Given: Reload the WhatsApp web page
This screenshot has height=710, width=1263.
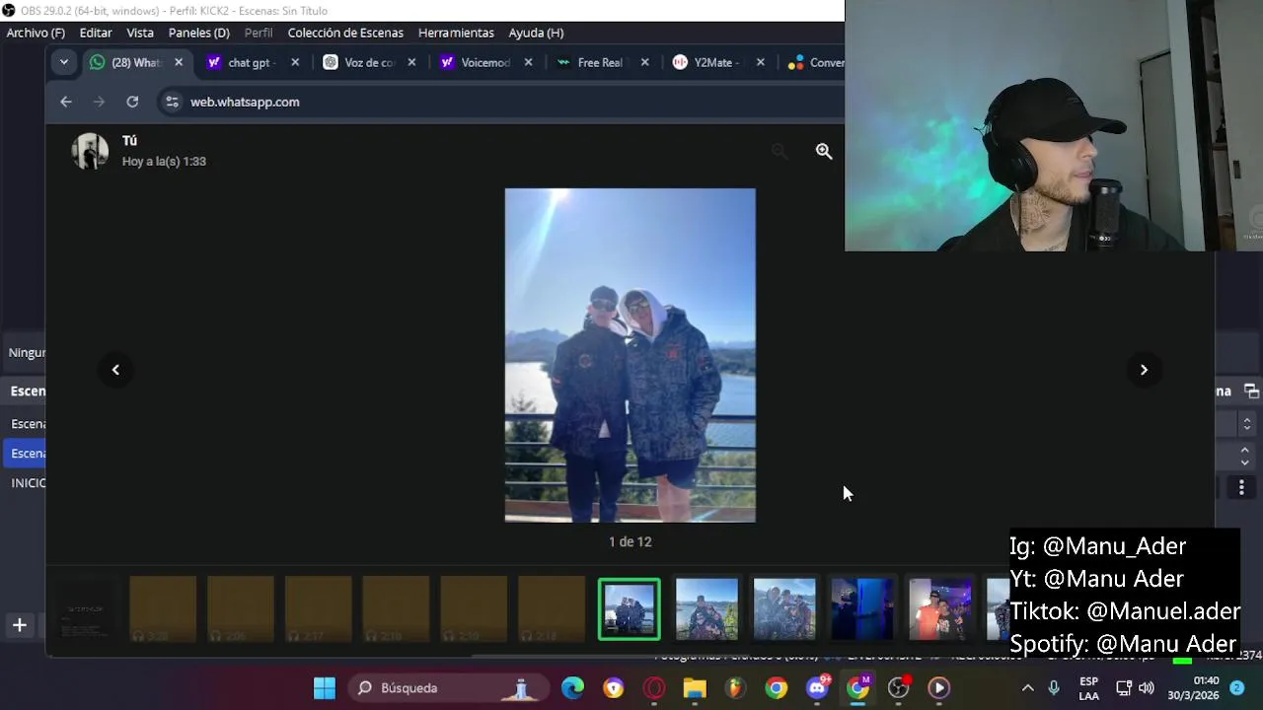Looking at the screenshot, I should click(132, 102).
